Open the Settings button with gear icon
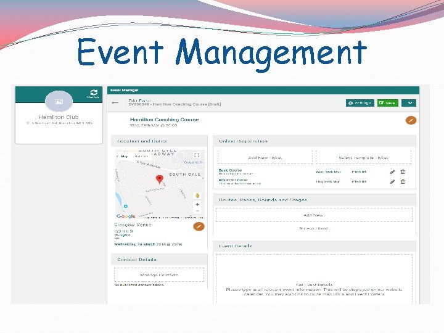Viewport: 444px width, 333px height. click(360, 103)
